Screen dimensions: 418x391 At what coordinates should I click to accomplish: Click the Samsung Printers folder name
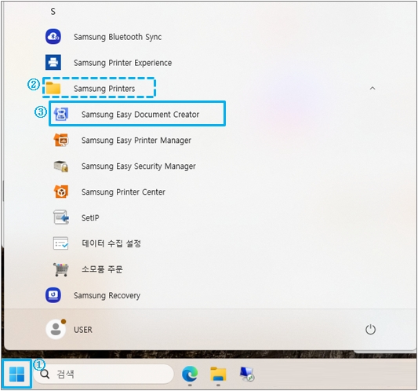pos(104,89)
